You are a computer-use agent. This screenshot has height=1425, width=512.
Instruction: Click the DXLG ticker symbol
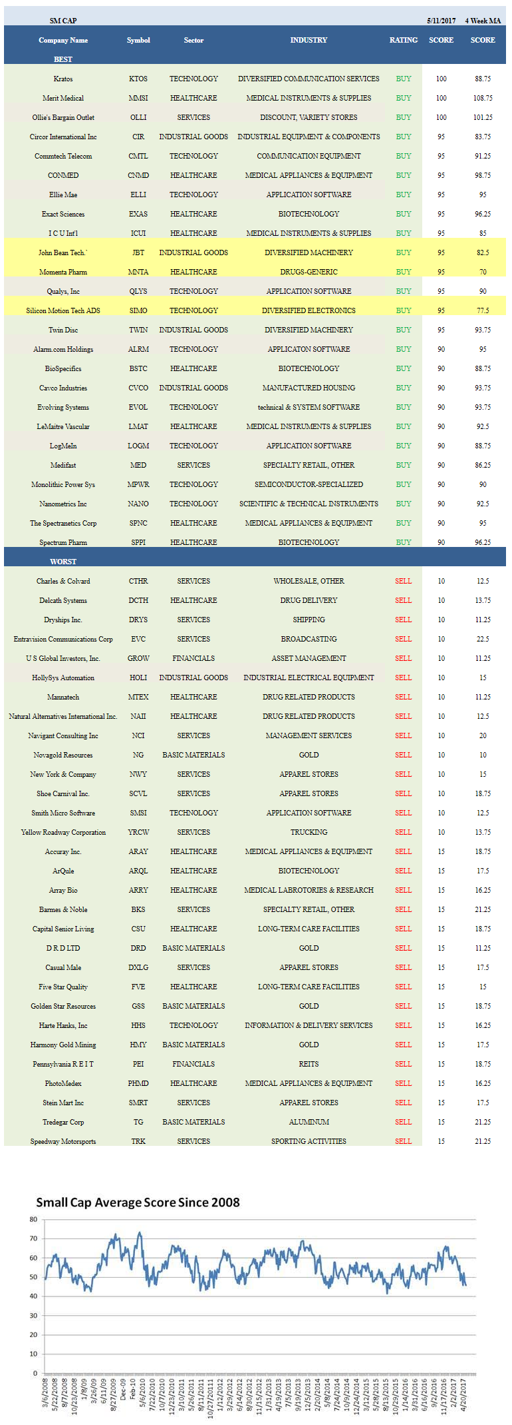pos(138,967)
